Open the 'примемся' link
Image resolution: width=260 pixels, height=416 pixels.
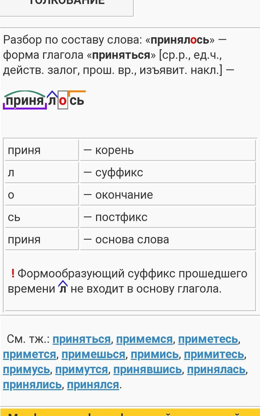pos(144,339)
